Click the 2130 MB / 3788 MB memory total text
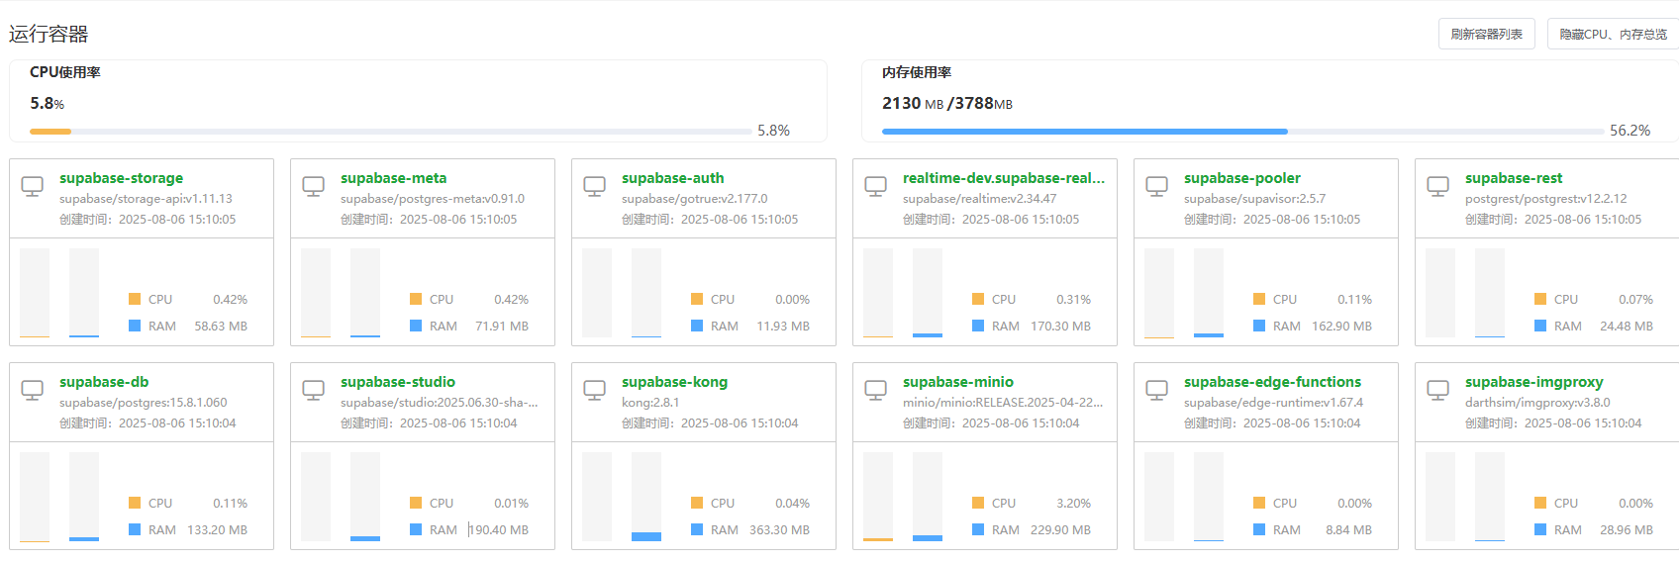Image resolution: width=1679 pixels, height=563 pixels. point(946,103)
